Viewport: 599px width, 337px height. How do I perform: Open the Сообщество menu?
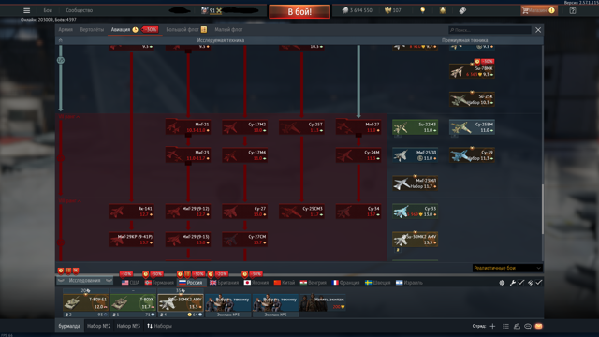point(79,10)
